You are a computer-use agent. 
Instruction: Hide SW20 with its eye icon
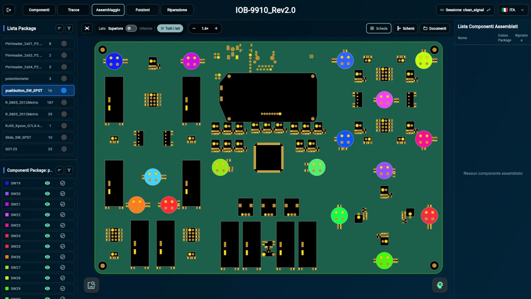tap(47, 194)
